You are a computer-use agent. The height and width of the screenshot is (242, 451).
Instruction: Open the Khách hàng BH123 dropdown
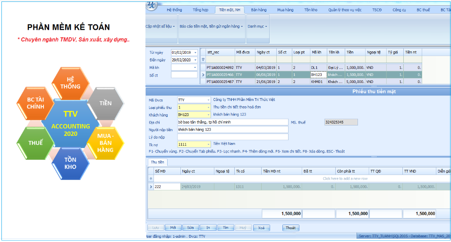pos(209,115)
